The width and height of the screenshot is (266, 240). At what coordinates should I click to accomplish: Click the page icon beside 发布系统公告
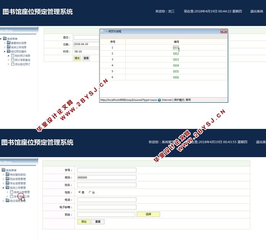click(x=11, y=196)
